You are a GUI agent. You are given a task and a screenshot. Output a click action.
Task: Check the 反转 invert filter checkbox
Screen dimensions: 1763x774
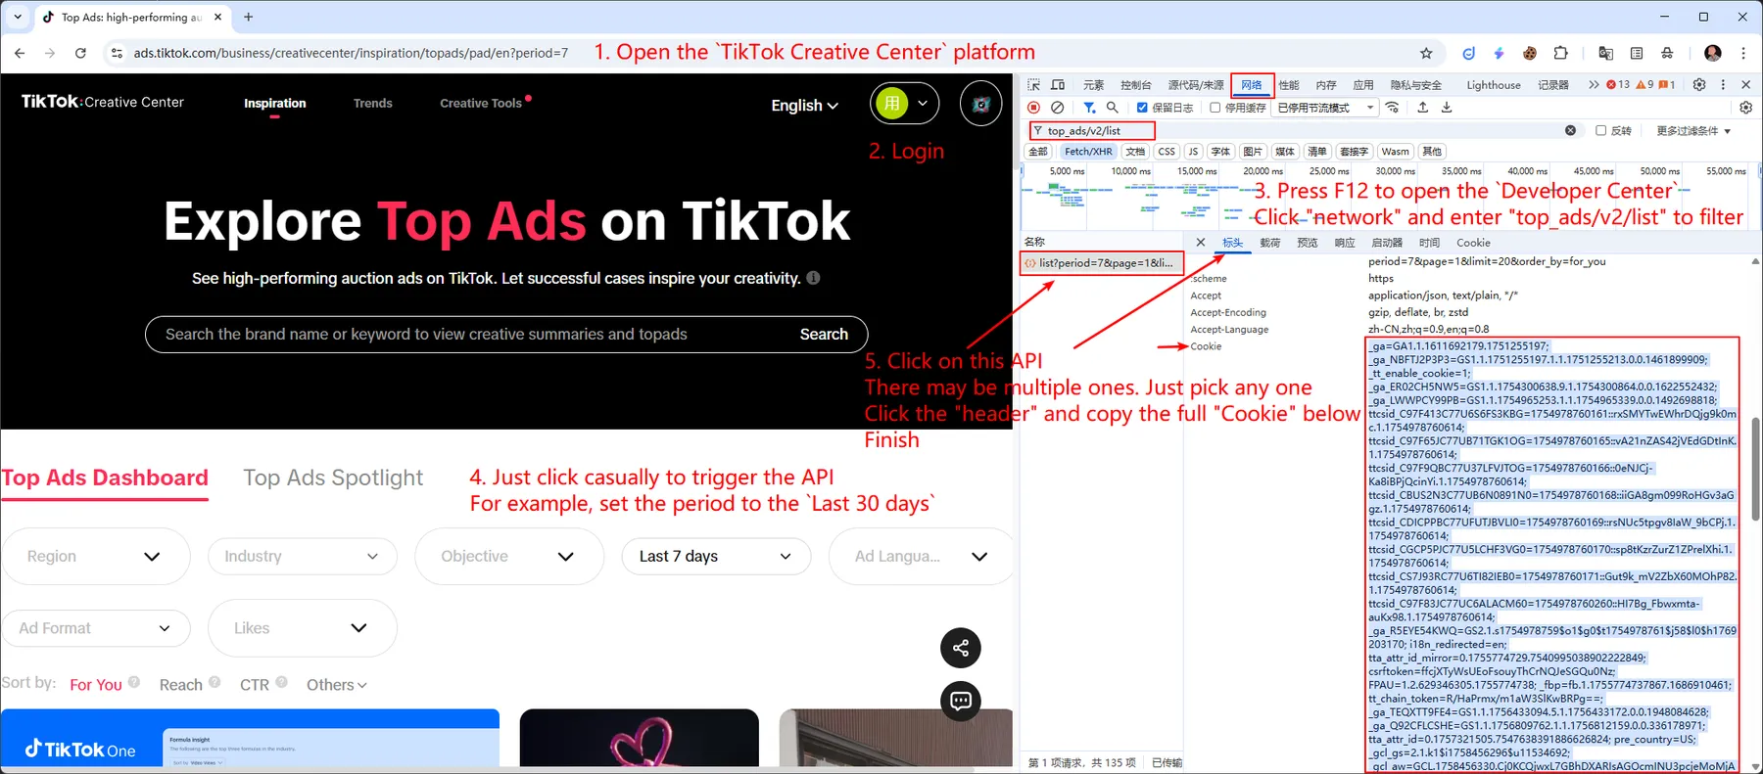coord(1600,130)
